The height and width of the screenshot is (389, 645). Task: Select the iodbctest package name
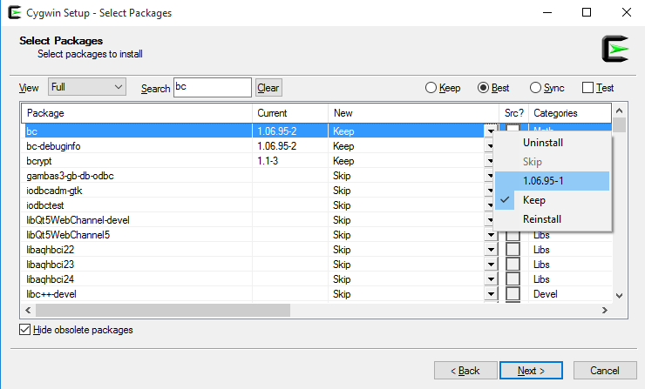[45, 205]
